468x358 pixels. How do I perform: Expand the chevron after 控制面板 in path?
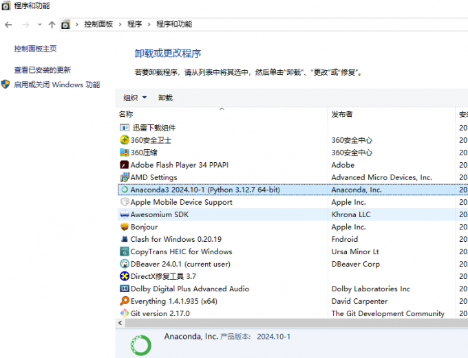click(120, 25)
